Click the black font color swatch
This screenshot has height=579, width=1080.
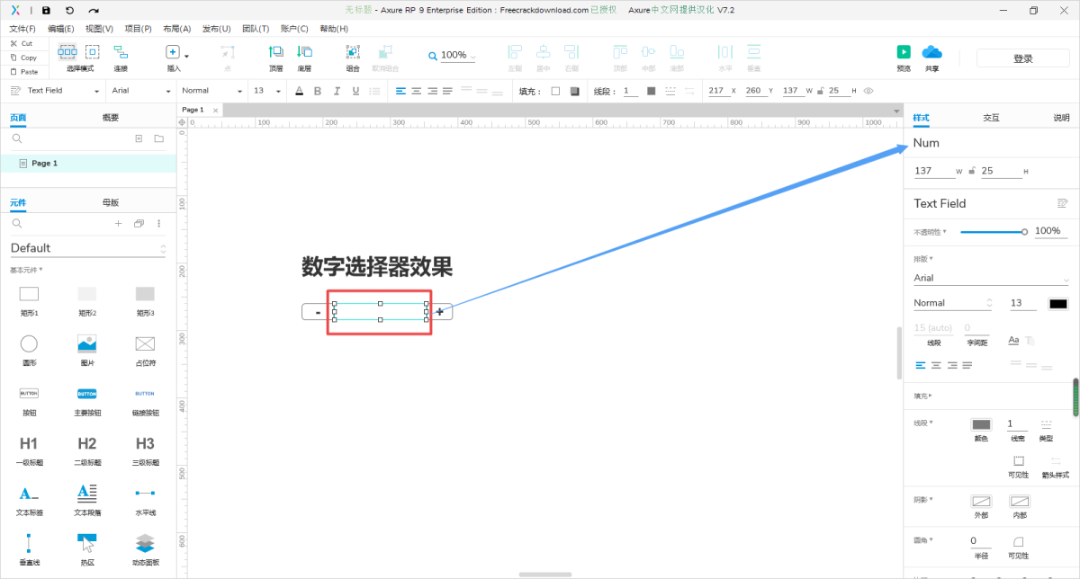click(1058, 304)
